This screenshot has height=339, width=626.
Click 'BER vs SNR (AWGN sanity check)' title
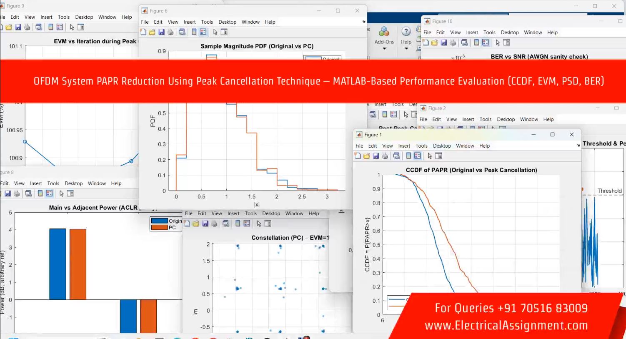(539, 57)
